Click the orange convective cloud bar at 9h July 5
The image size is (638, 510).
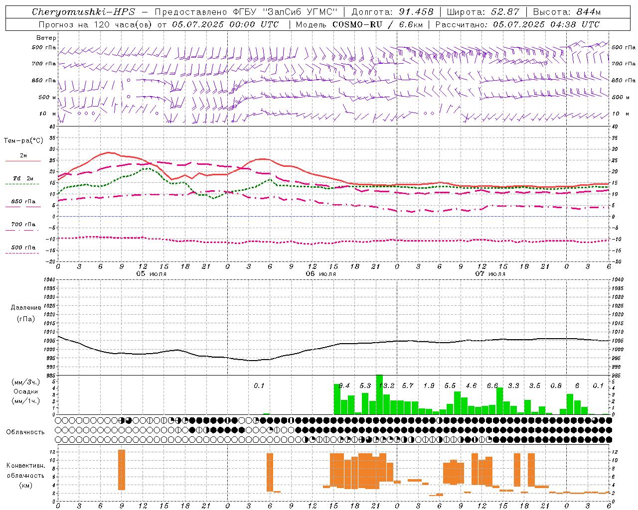[x=122, y=470]
